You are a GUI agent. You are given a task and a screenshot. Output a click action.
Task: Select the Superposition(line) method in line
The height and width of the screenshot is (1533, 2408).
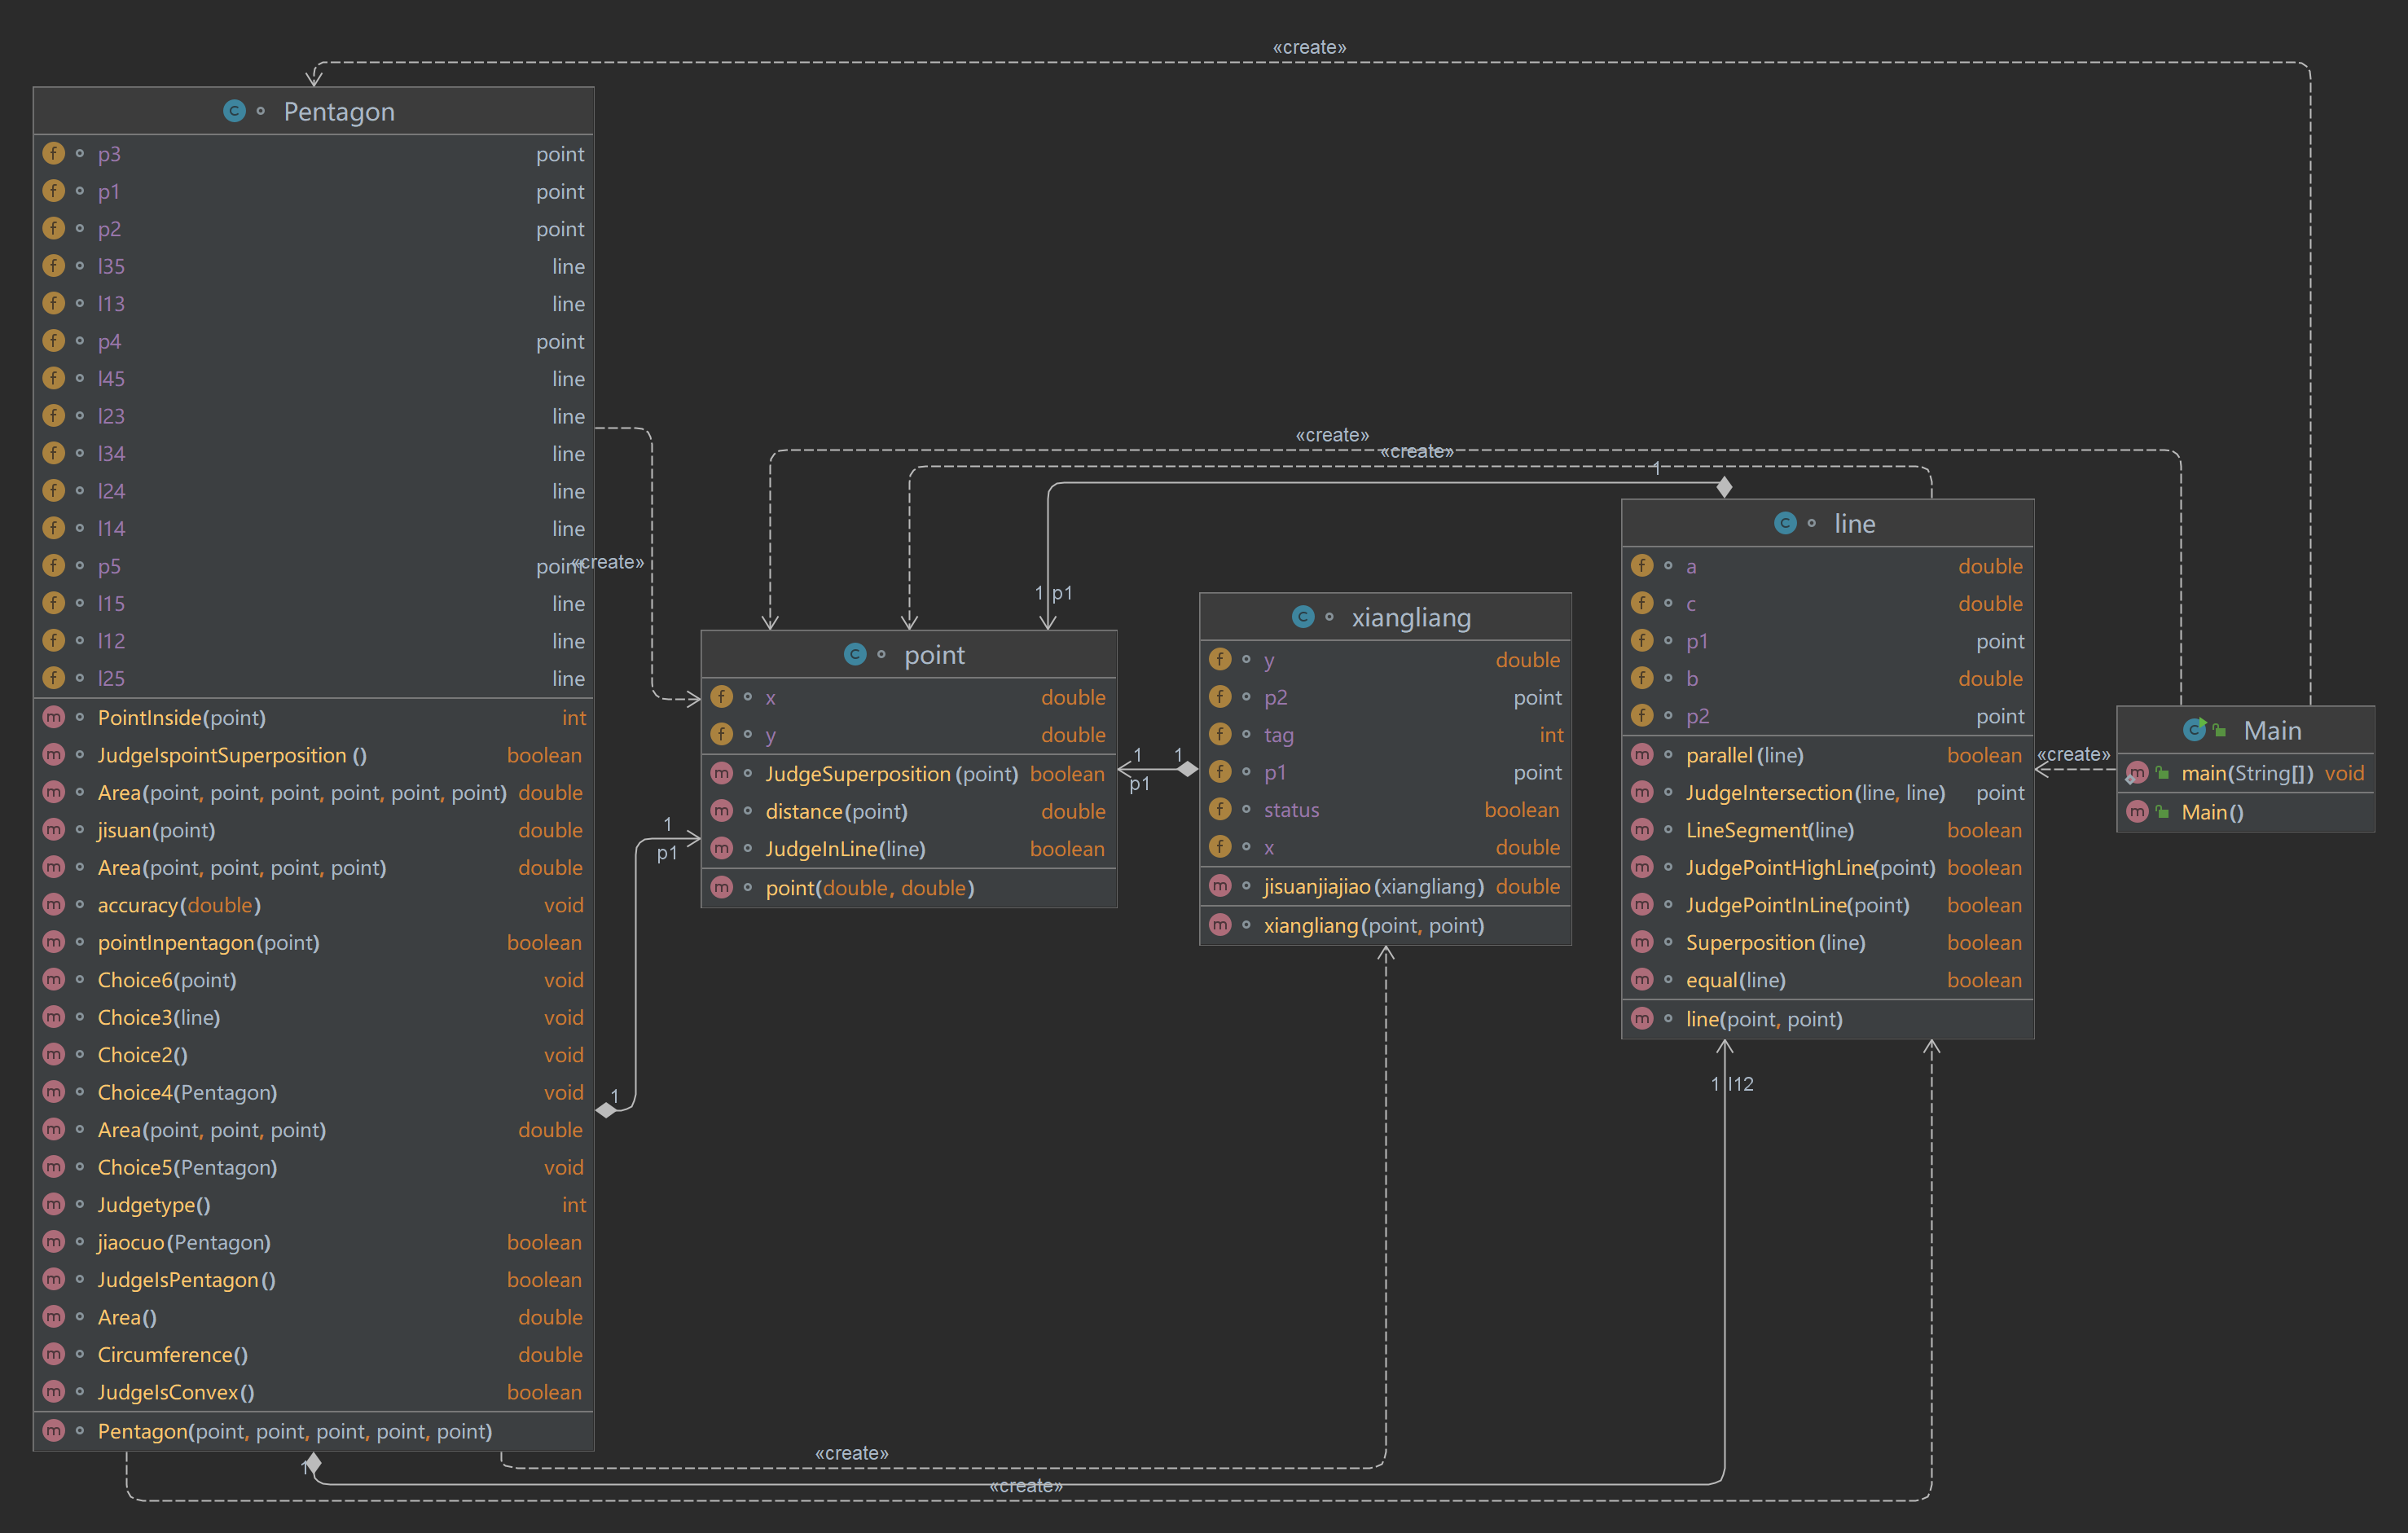click(1775, 943)
